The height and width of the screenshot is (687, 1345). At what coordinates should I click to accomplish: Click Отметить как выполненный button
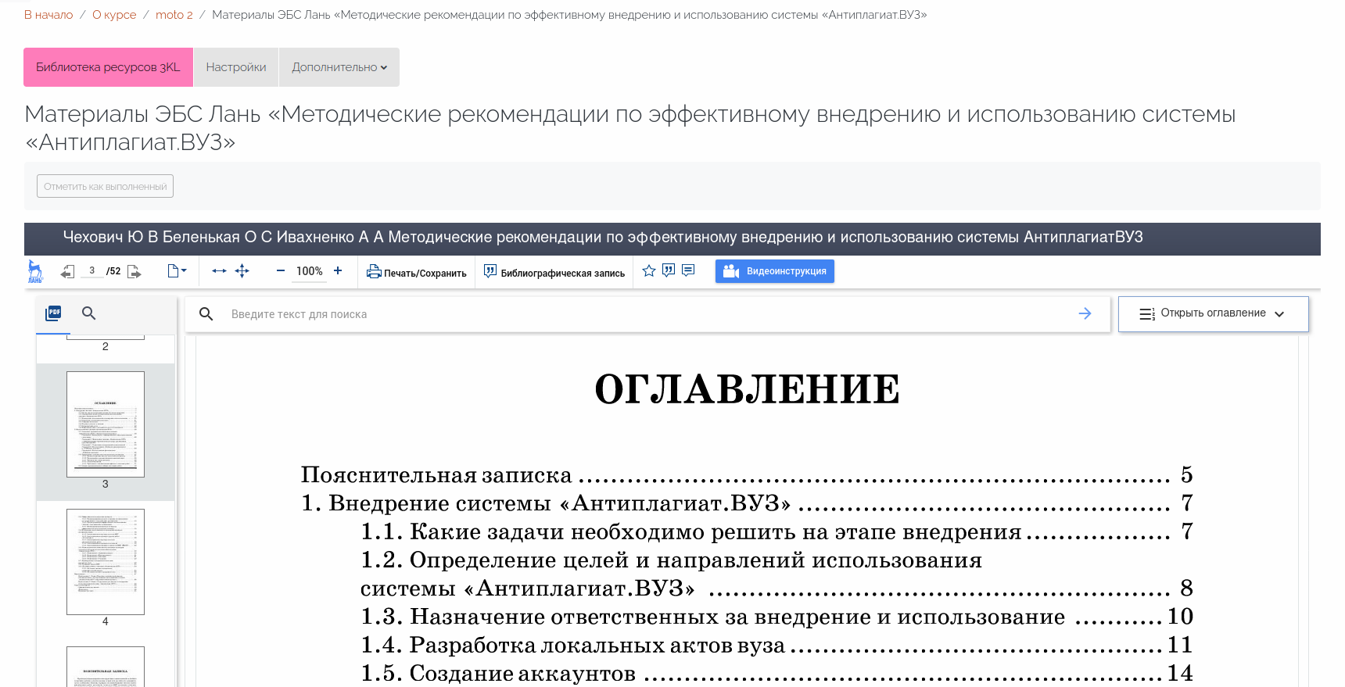(x=105, y=186)
